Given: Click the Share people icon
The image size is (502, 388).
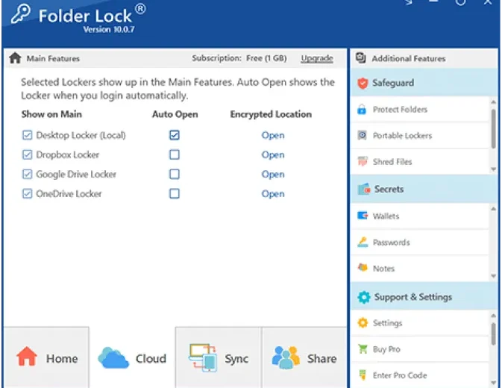Looking at the screenshot, I should pos(286,357).
